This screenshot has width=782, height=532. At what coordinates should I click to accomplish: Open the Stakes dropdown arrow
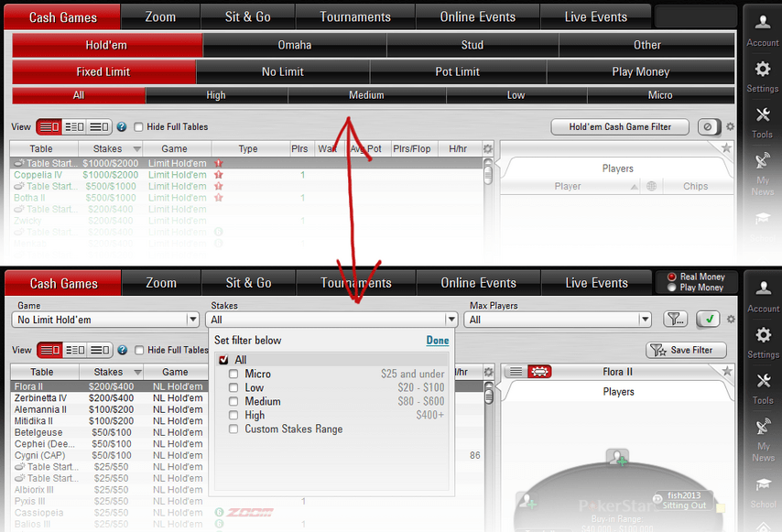click(x=451, y=320)
